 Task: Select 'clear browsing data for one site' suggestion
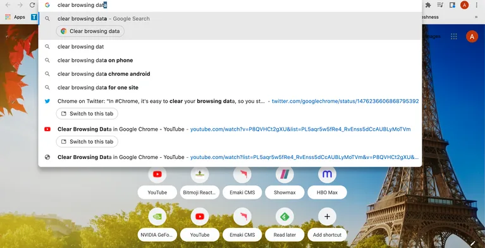[x=230, y=88]
